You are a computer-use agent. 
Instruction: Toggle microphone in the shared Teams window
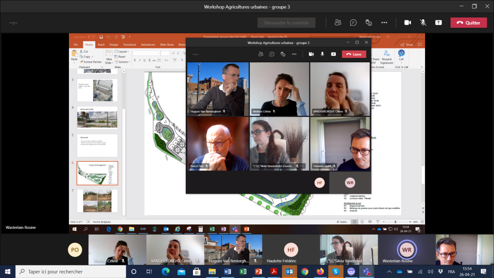(322, 54)
